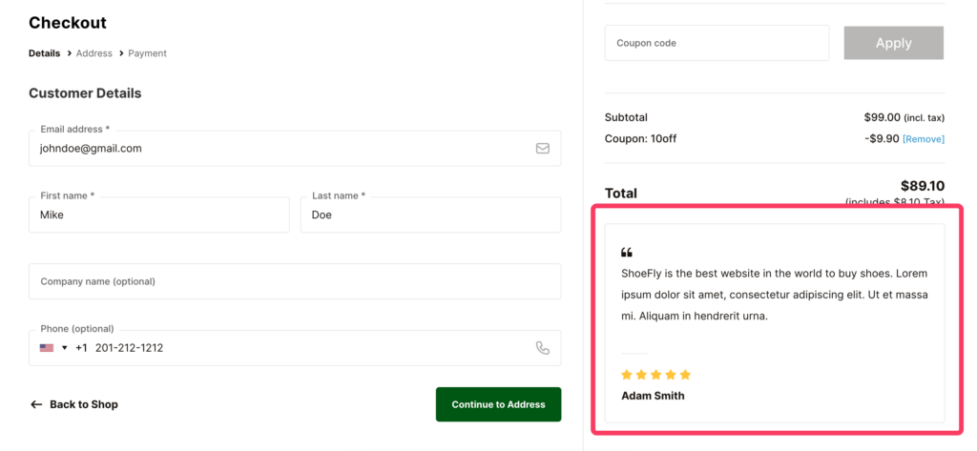Expand the phone country code dropdown arrow

[x=65, y=348]
